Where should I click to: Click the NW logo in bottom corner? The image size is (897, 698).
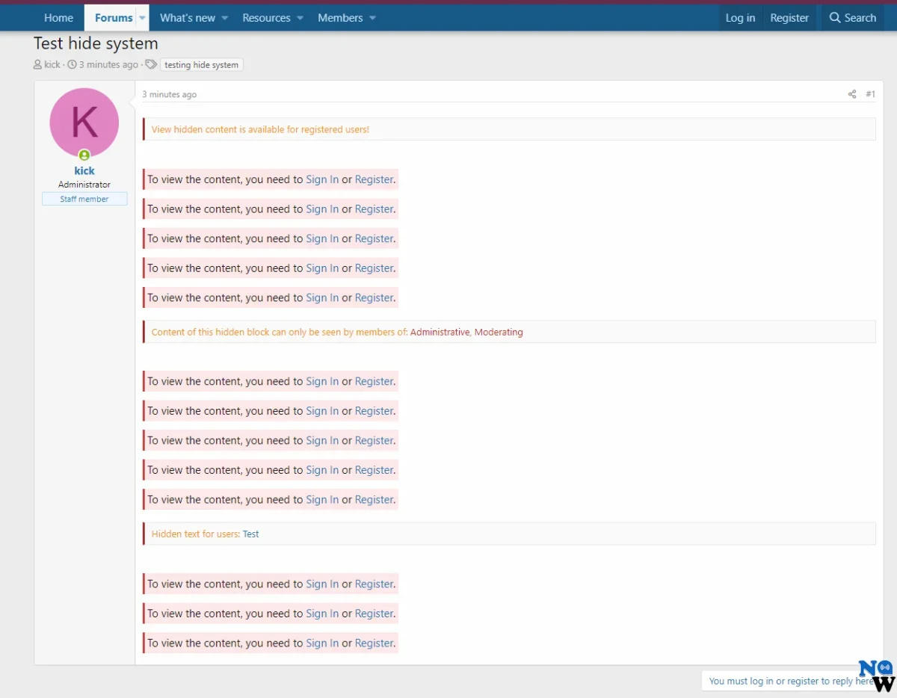(876, 676)
